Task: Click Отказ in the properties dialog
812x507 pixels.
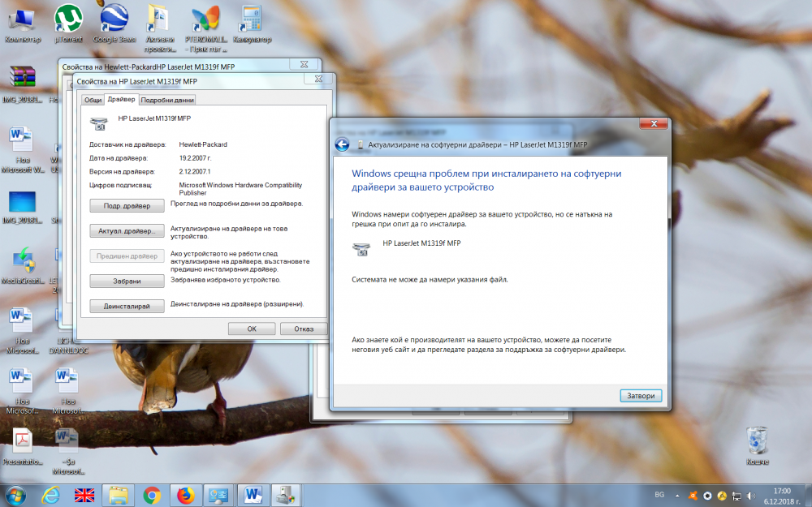Action: point(304,329)
